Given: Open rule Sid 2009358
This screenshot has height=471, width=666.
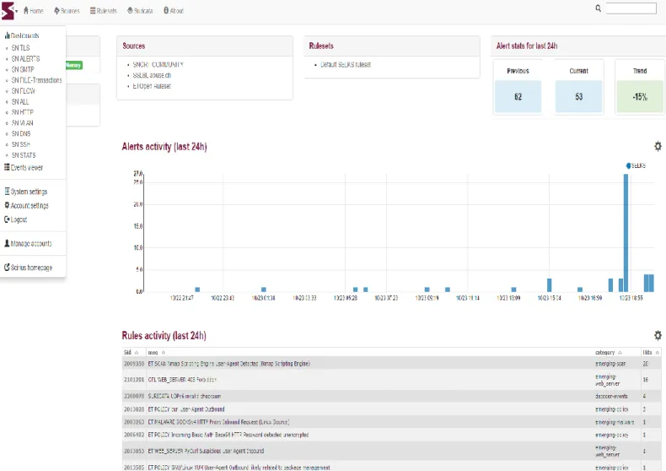Looking at the screenshot, I should click(134, 364).
